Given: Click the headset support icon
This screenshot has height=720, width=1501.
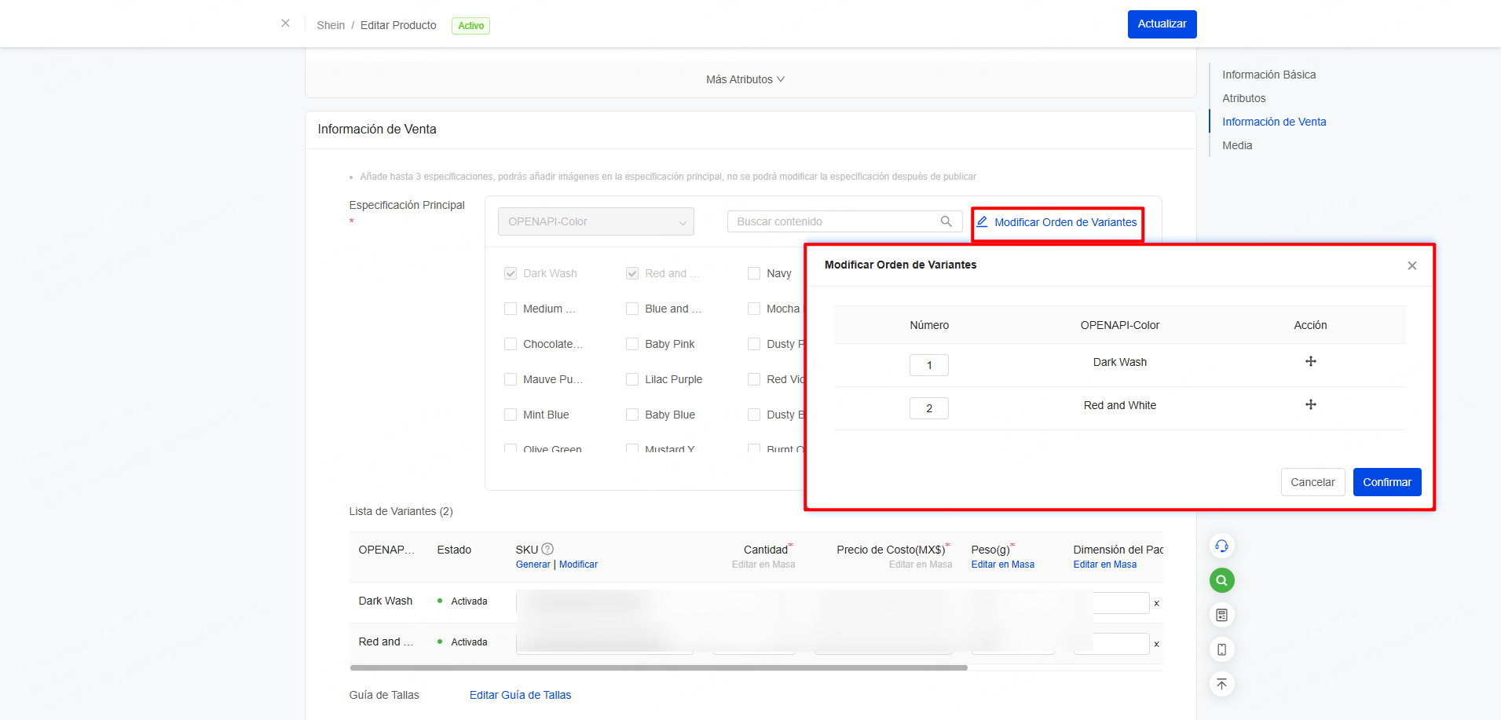Looking at the screenshot, I should coord(1221,546).
